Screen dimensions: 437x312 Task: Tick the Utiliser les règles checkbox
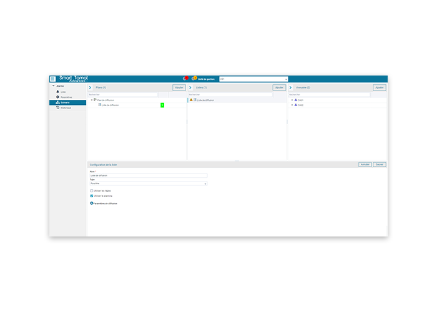[x=91, y=191]
